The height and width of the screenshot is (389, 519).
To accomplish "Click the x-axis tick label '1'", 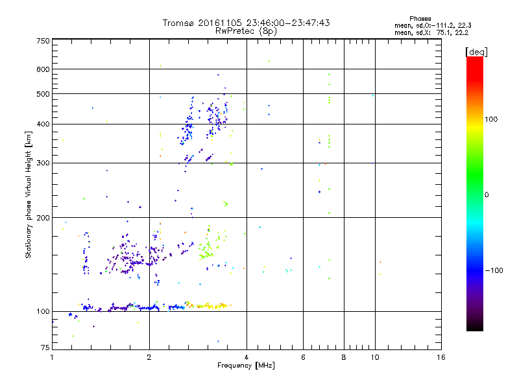I will [x=52, y=357].
